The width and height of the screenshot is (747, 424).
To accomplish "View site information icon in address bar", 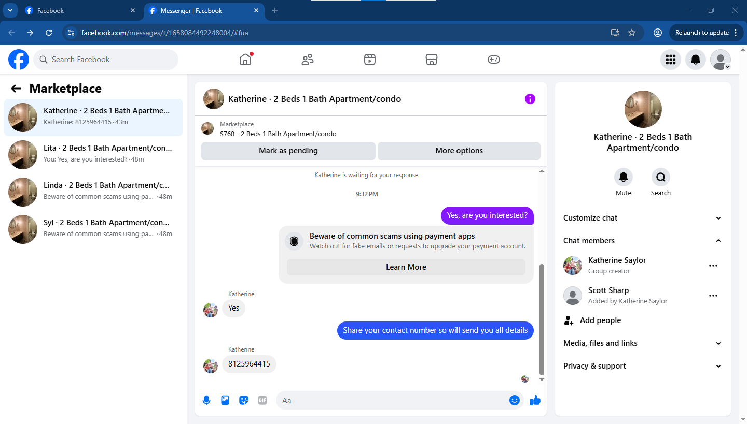I will (71, 33).
